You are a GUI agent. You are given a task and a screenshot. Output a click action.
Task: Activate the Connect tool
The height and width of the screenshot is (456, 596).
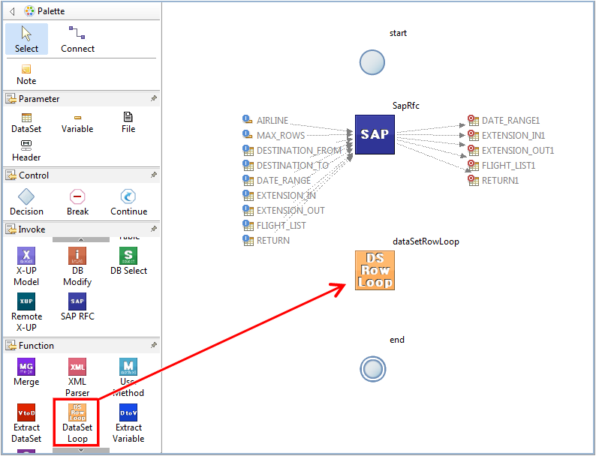coord(77,39)
